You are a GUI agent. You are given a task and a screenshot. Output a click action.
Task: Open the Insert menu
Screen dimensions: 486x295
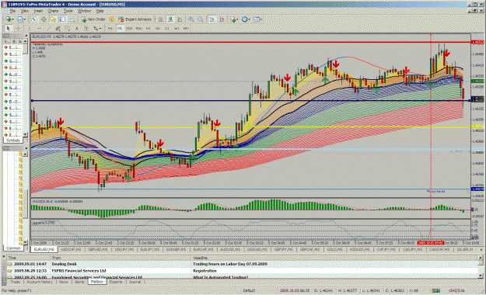[x=38, y=11]
